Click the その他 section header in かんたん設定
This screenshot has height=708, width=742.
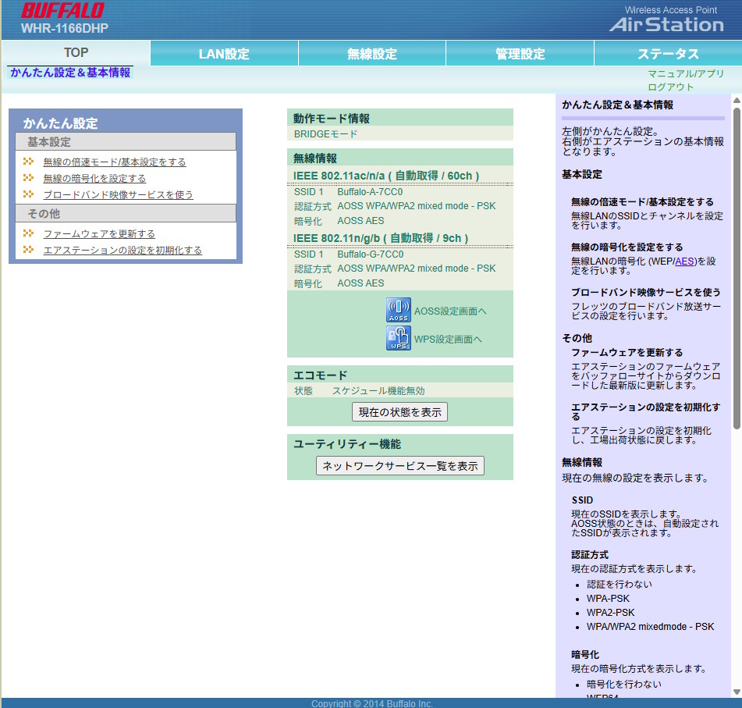coord(126,214)
